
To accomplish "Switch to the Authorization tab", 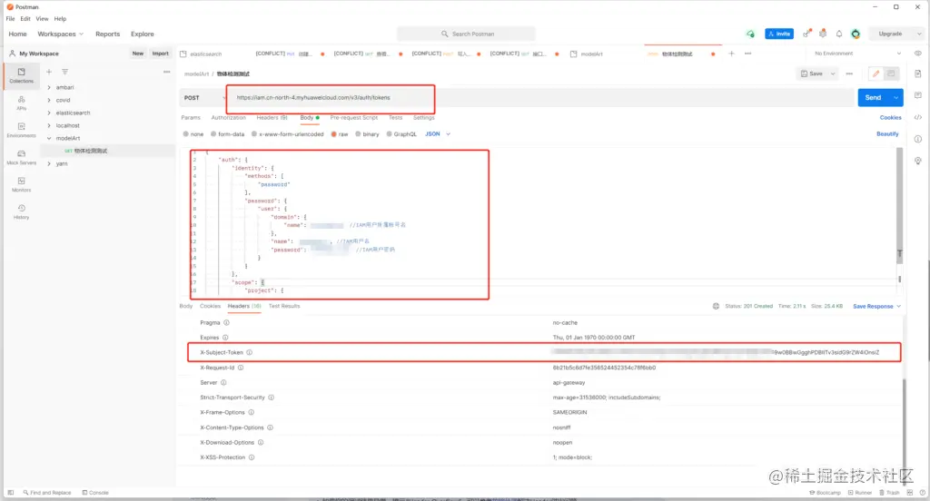I will pos(228,117).
